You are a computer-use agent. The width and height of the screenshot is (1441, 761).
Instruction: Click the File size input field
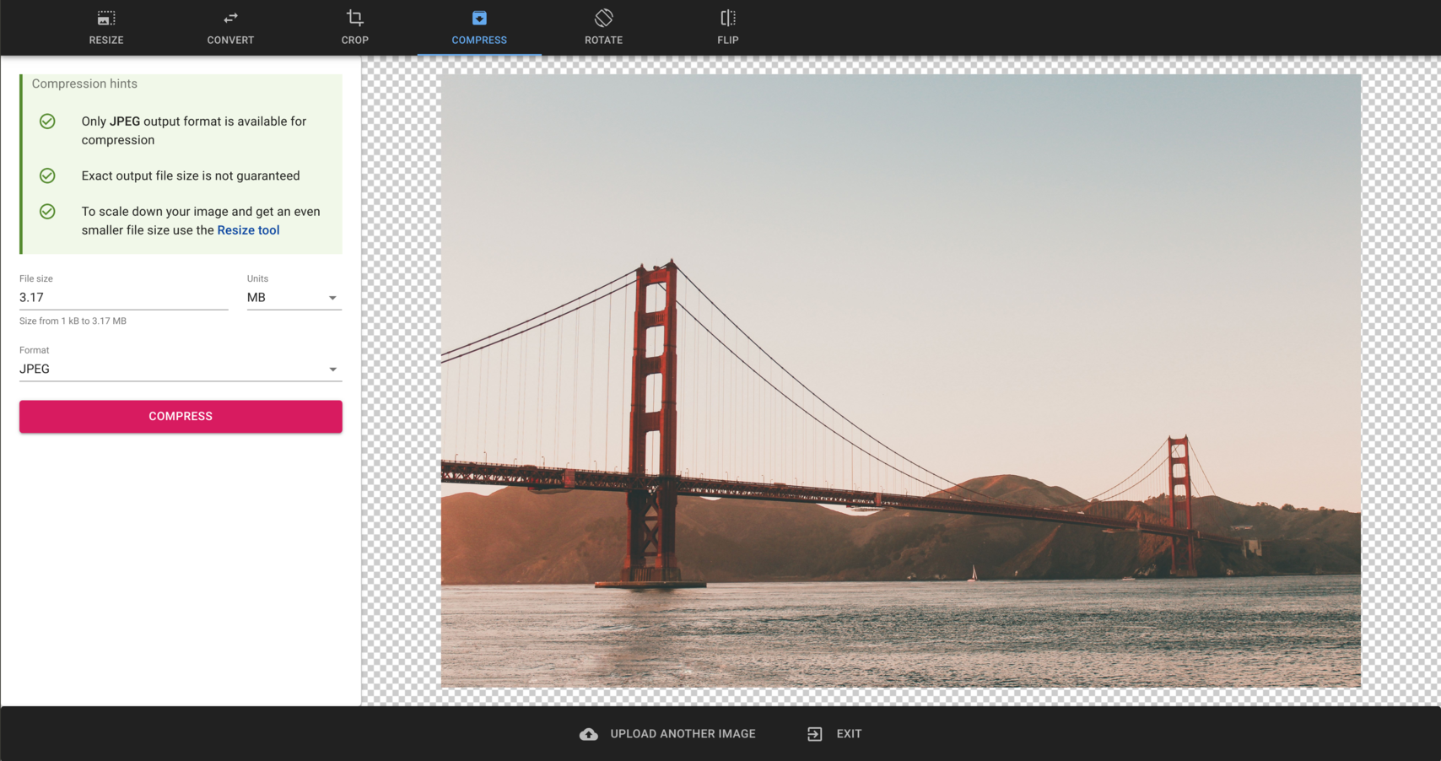coord(123,298)
